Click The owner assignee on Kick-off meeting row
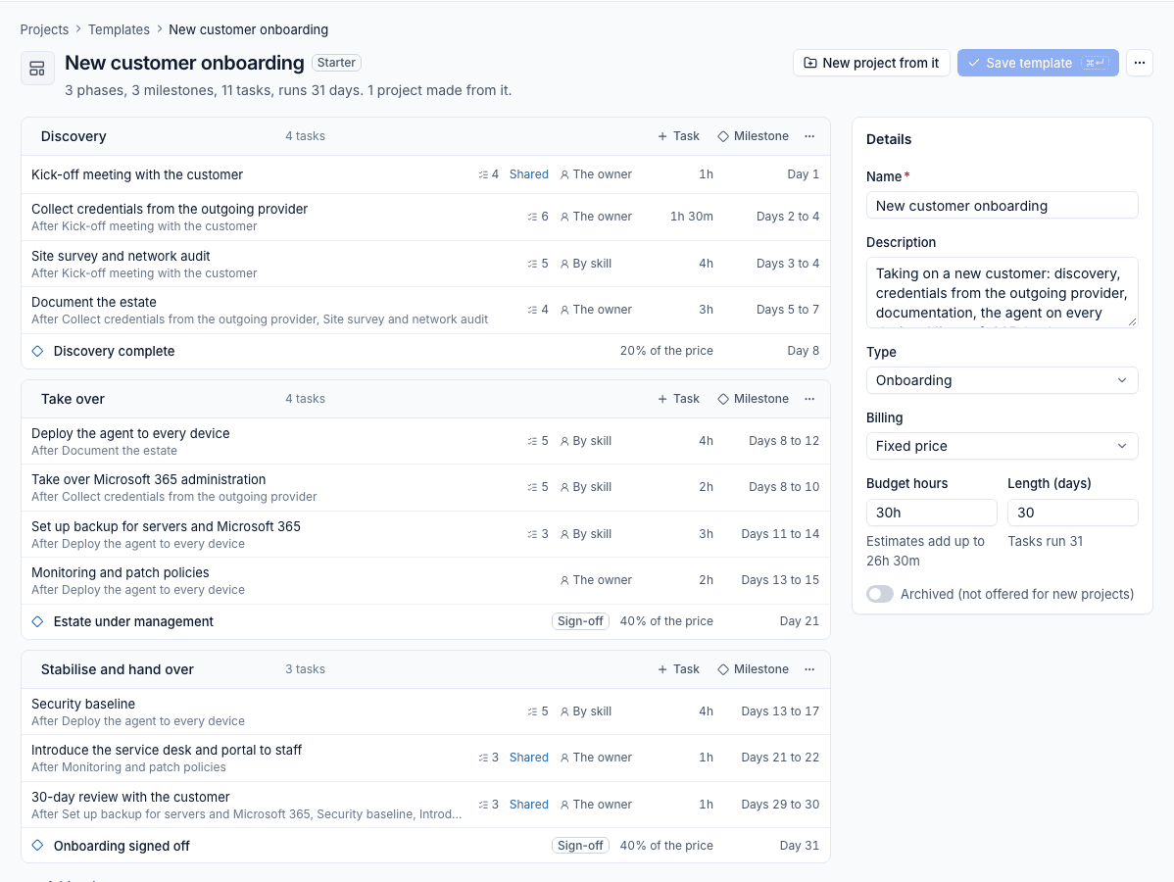1174x882 pixels. pyautogui.click(x=596, y=174)
